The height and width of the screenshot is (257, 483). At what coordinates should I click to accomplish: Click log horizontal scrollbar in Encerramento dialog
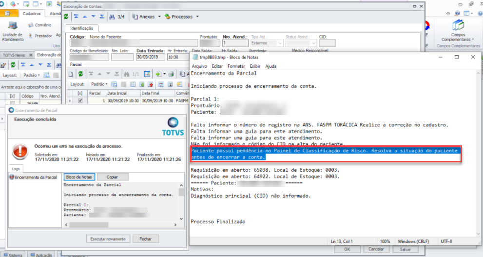point(120,225)
